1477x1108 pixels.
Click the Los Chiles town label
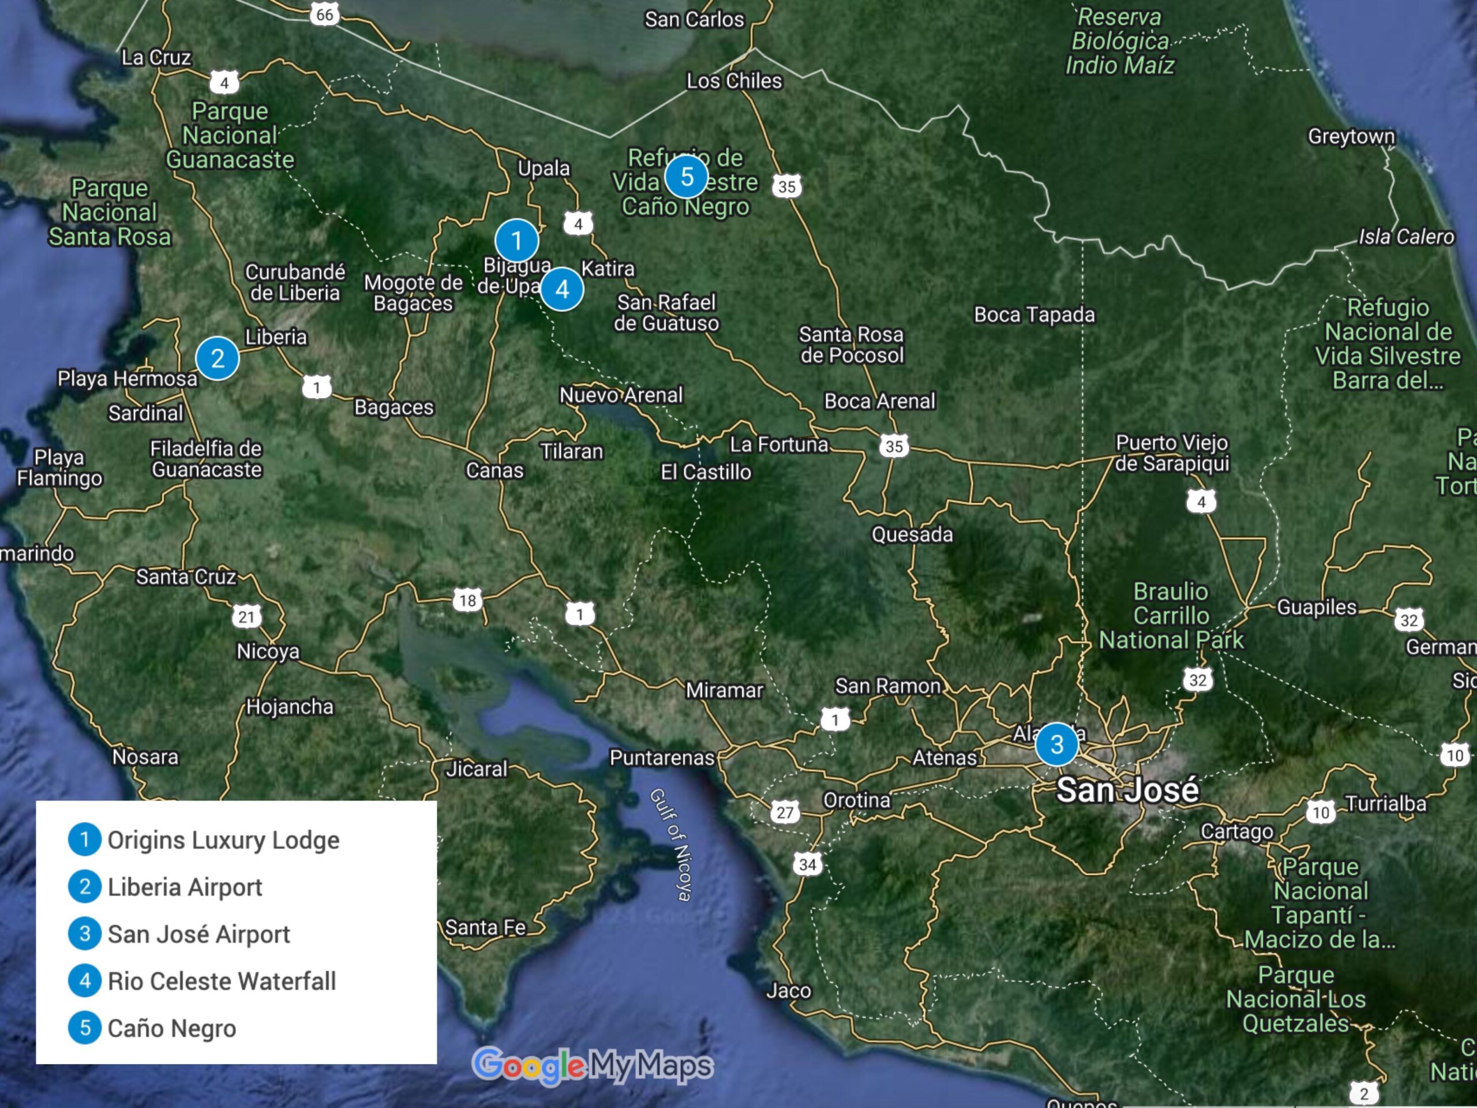point(734,81)
